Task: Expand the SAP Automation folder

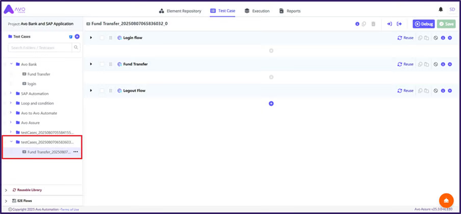Action: point(11,93)
